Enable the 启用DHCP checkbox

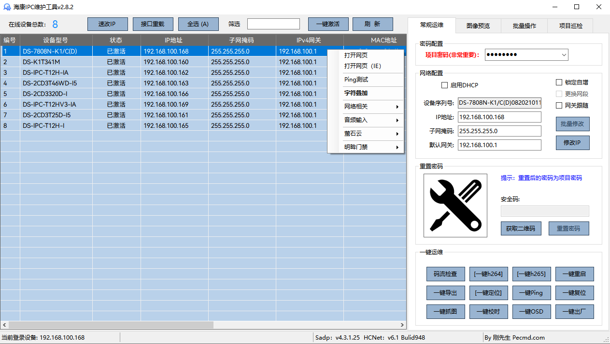coord(444,85)
